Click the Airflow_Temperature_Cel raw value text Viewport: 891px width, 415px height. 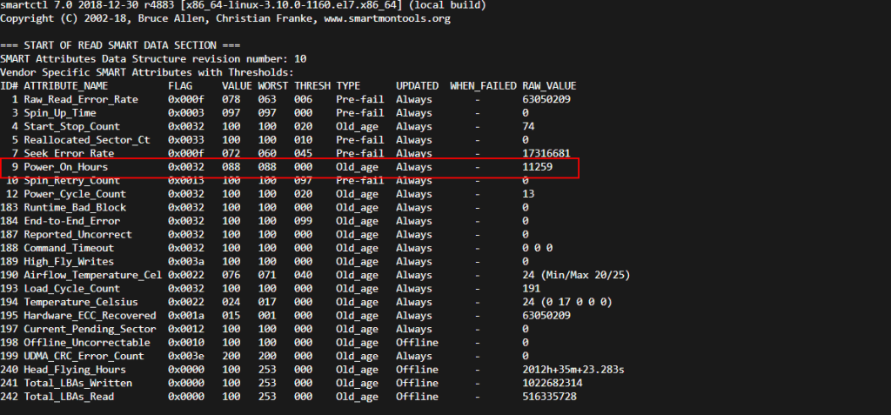tap(575, 275)
